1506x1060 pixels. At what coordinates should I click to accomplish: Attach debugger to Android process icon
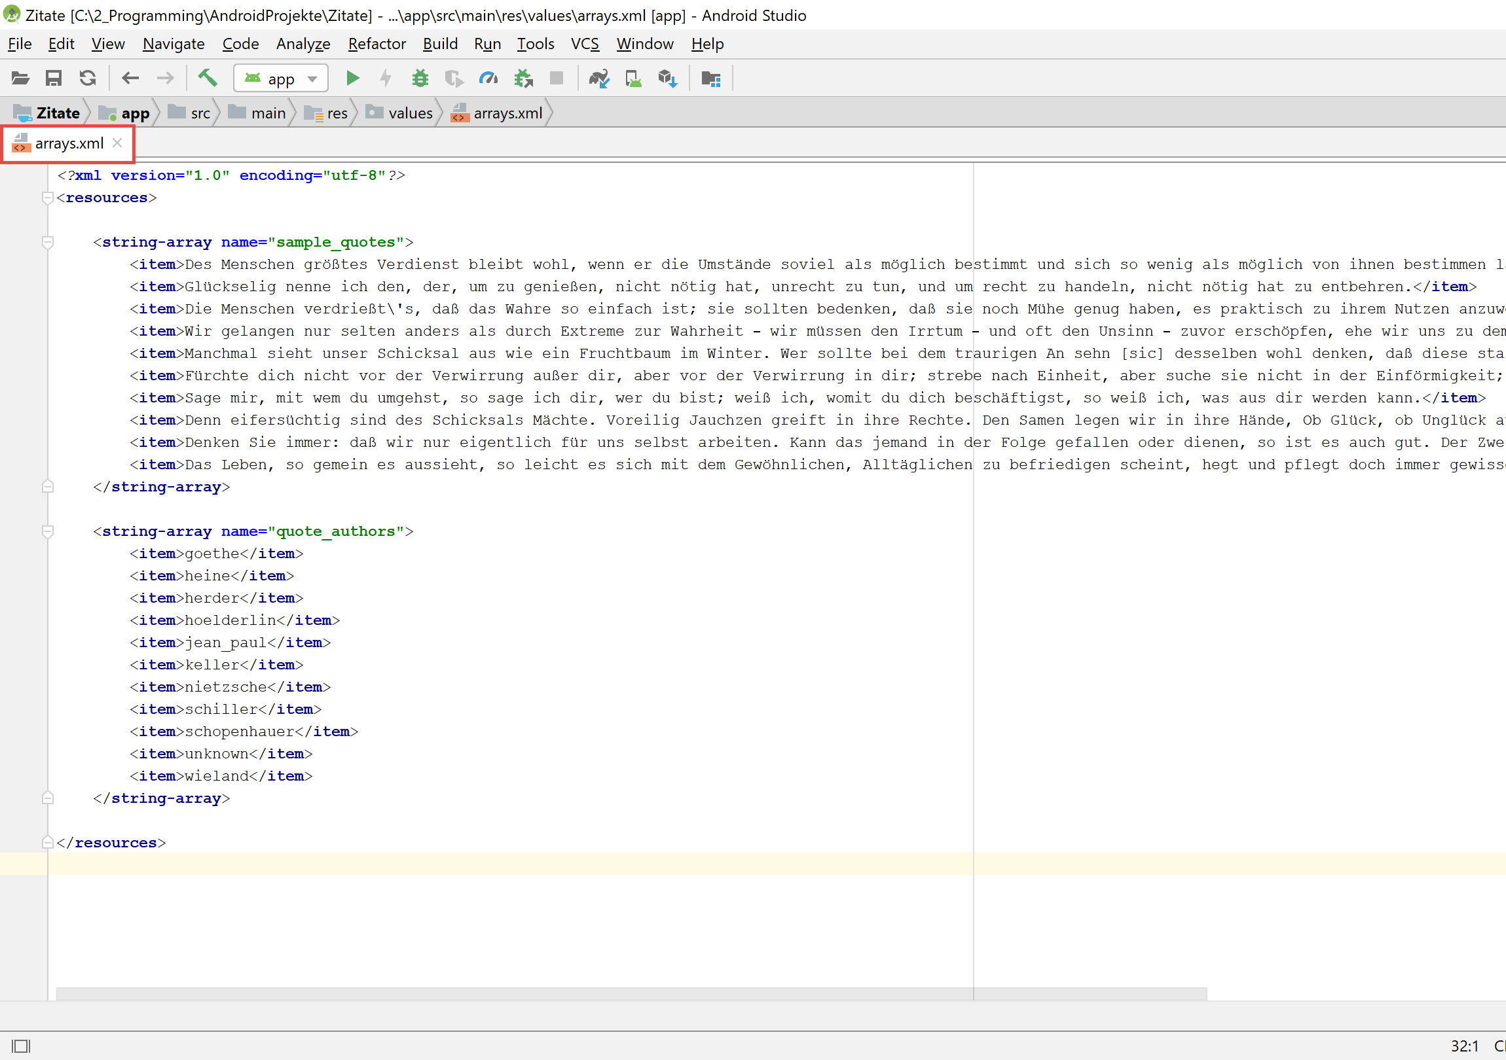click(523, 79)
